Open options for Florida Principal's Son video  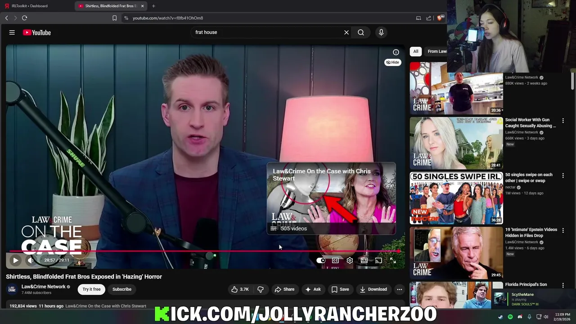[x=563, y=285]
